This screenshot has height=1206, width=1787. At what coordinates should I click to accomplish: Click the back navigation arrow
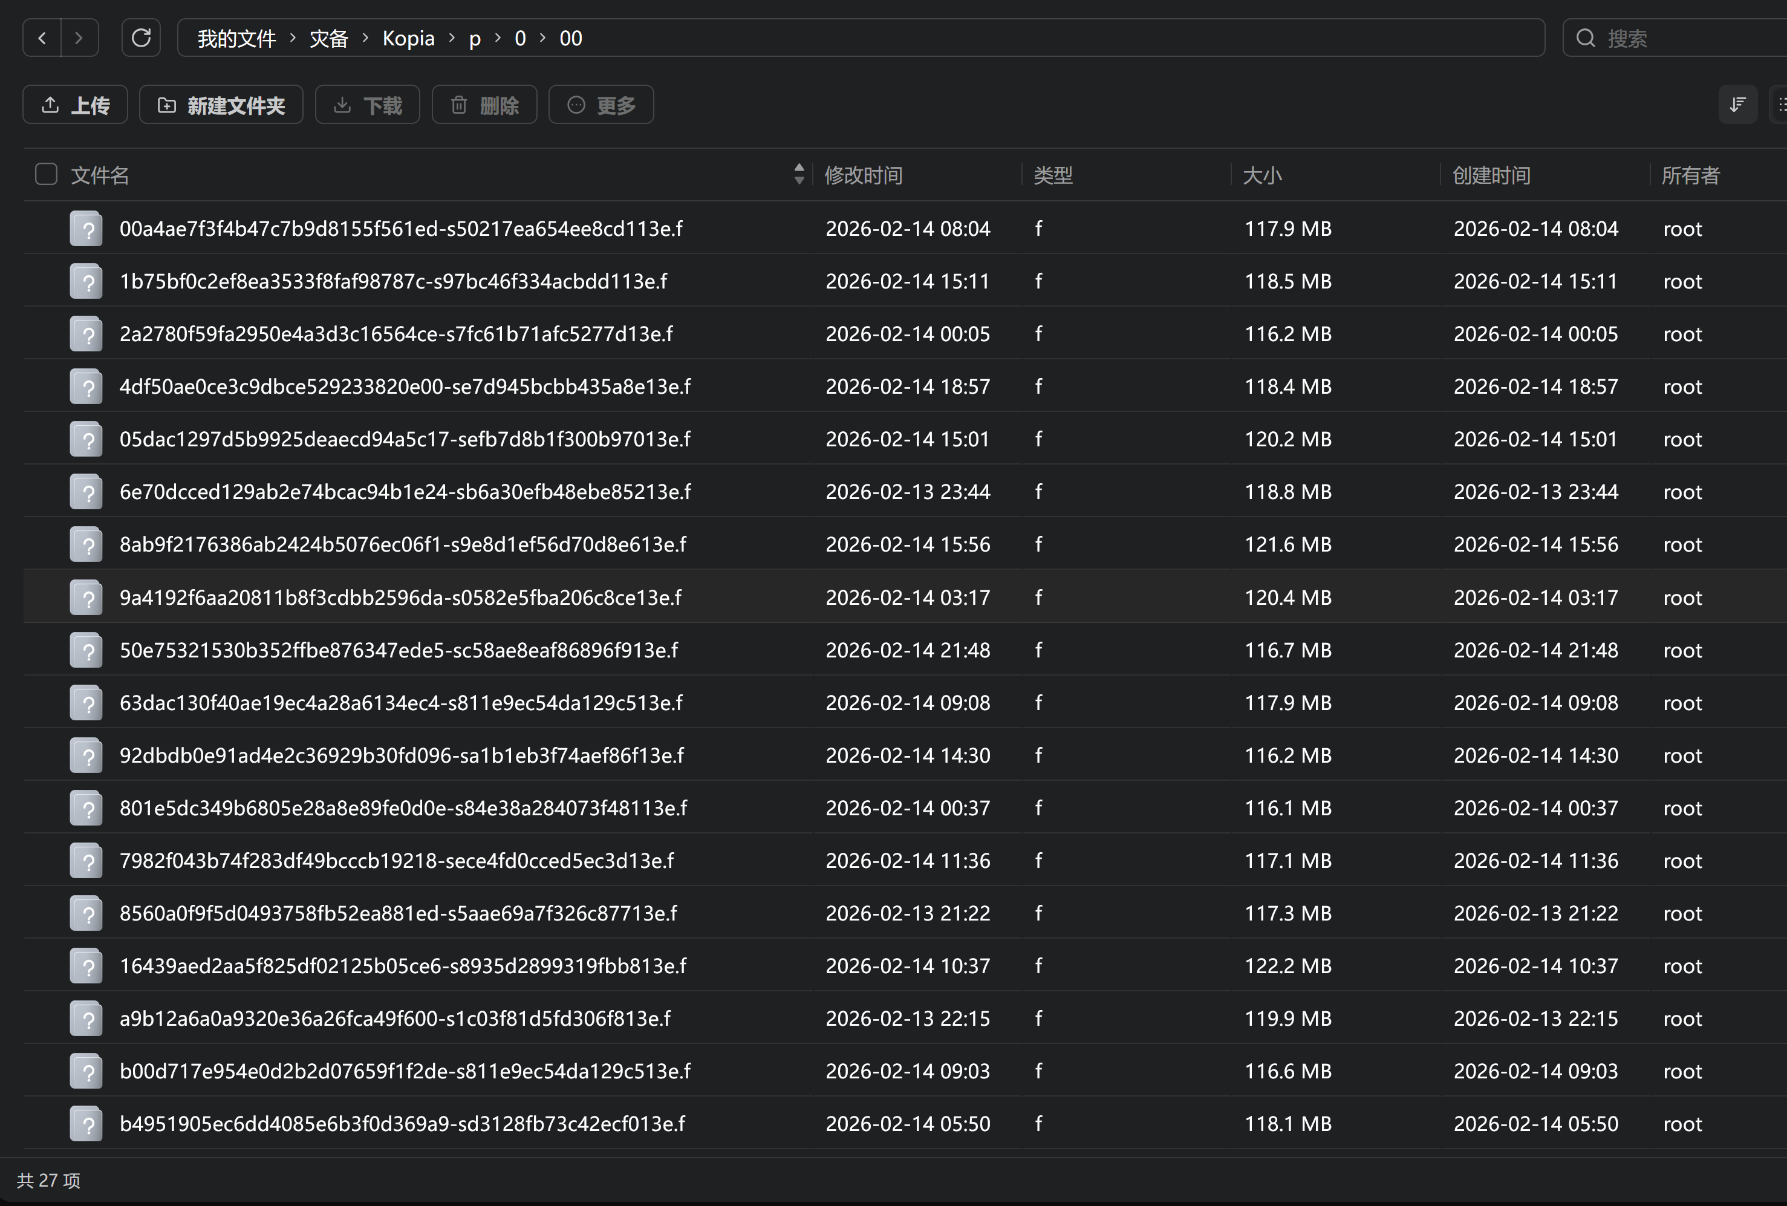[42, 37]
